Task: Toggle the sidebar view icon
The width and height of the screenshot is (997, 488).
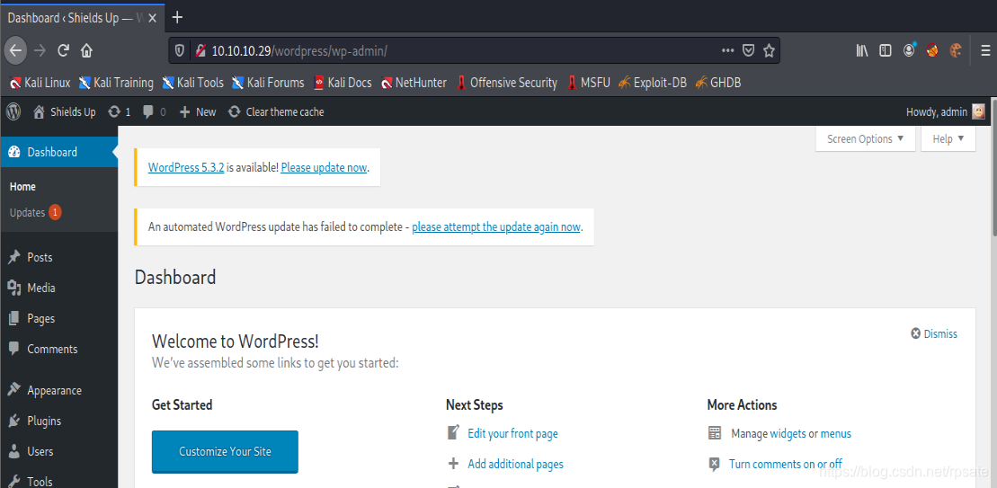Action: pos(886,51)
